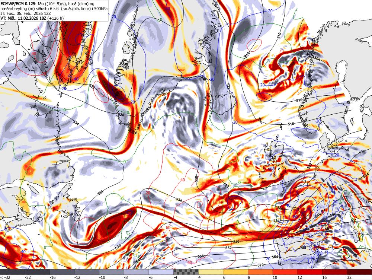Viewport: 372px width, 280px height.
Task: Click the 'VT: Mið.. 11.02.2026 18Z' valid time
Action: (x=23, y=18)
